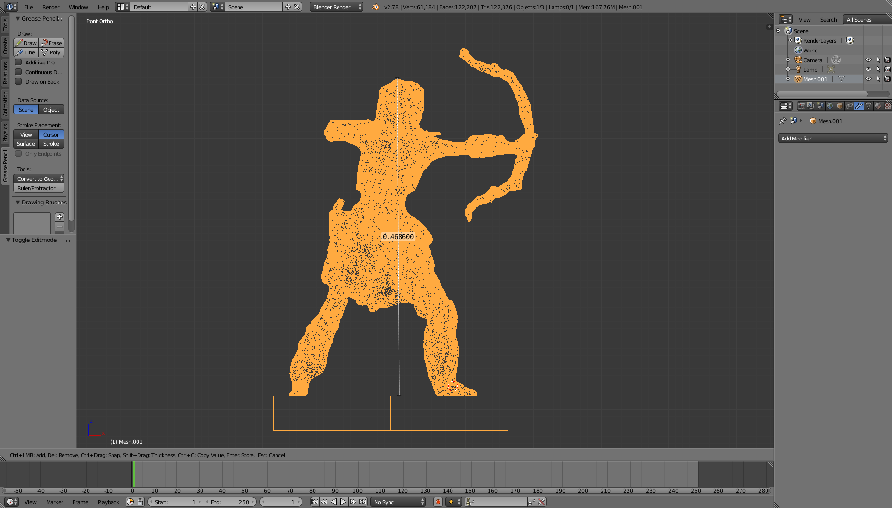Open the Window menu
The height and width of the screenshot is (508, 892).
click(78, 7)
